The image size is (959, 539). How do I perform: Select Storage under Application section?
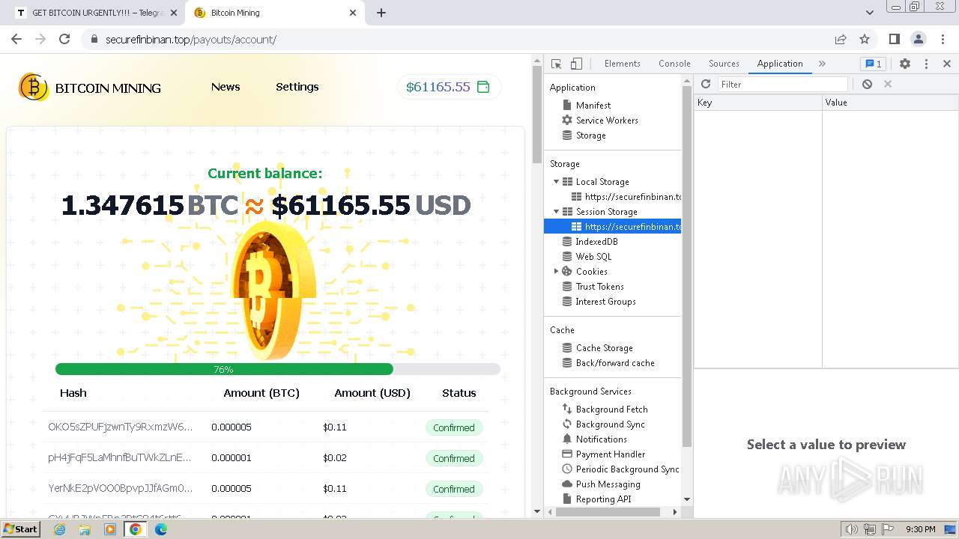tap(590, 135)
